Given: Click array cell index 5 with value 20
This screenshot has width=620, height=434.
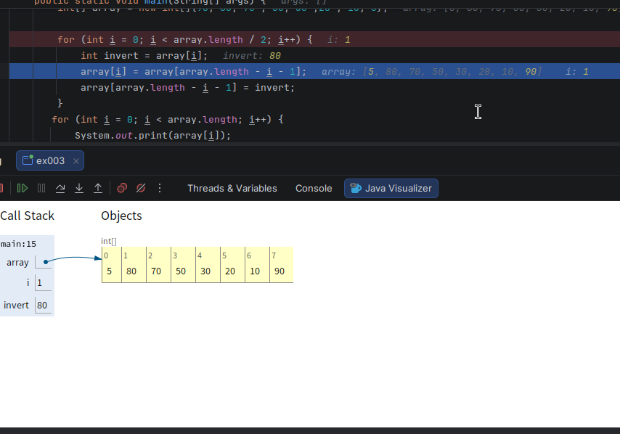Looking at the screenshot, I should [232, 264].
